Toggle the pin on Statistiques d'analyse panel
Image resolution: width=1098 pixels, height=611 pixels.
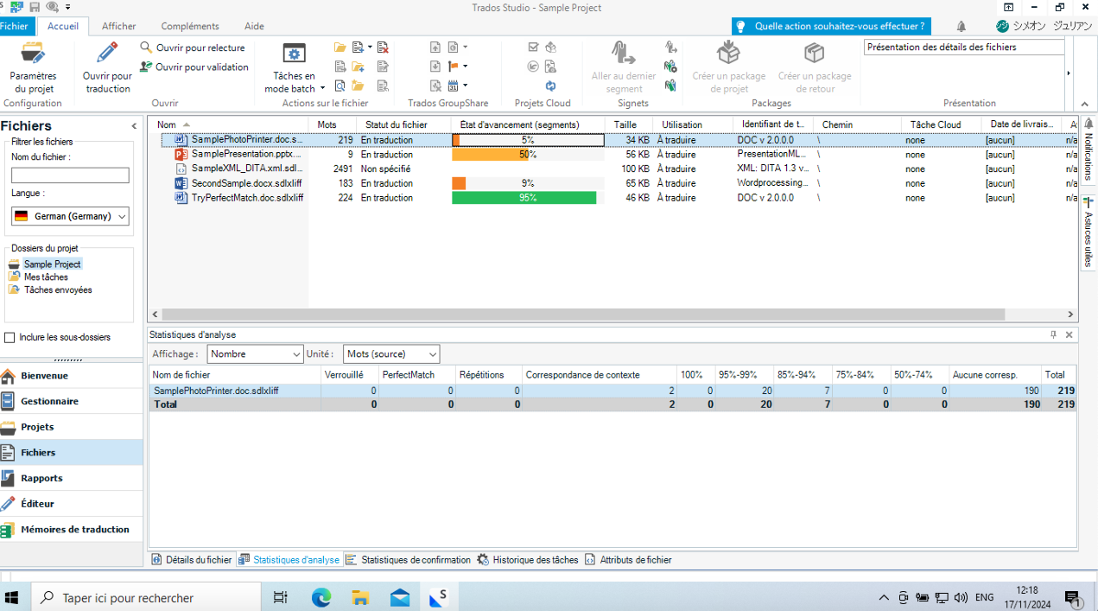click(1055, 334)
